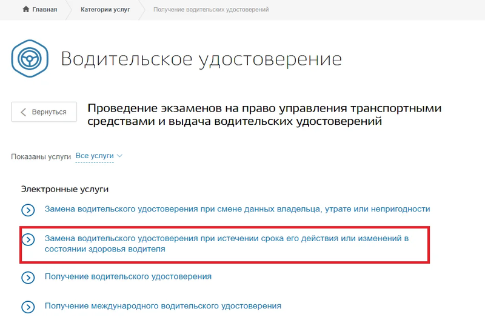Click the small chevron next to Все услуги
Viewport: 485px width, 323px height.
click(119, 156)
